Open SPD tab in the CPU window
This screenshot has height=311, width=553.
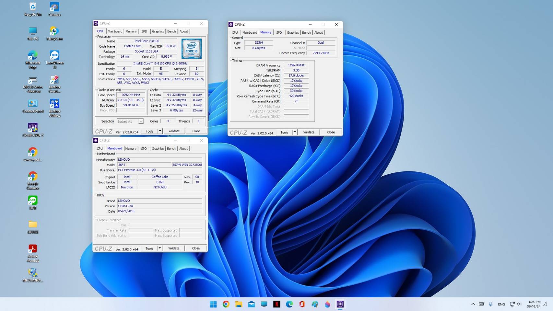144,31
